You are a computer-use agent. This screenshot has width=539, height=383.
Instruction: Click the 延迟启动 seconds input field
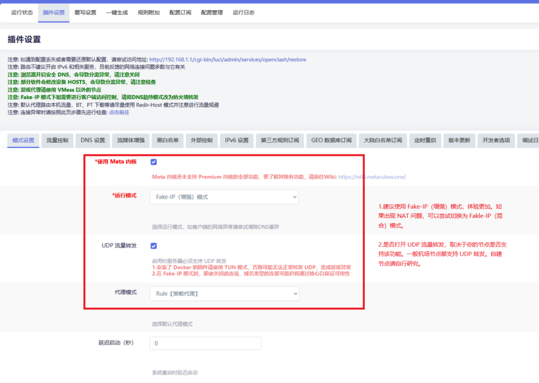(205, 343)
